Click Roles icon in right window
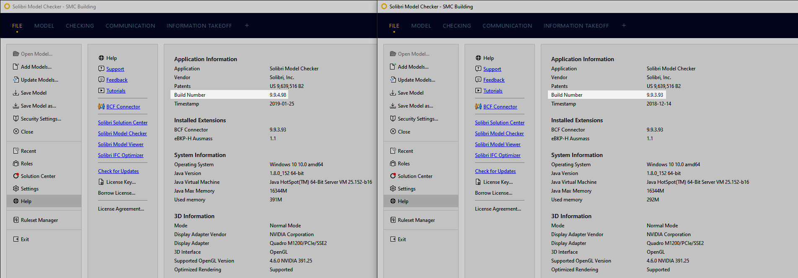The height and width of the screenshot is (278, 798). (x=393, y=163)
